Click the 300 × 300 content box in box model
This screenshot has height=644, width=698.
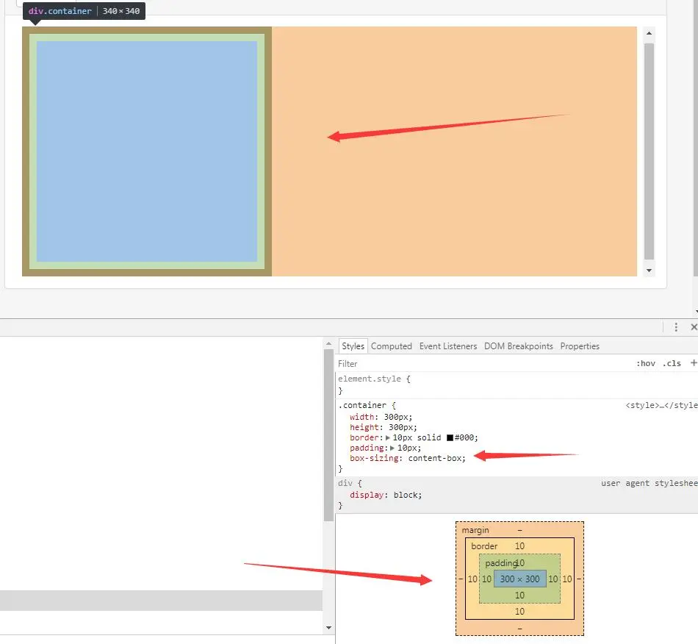pos(519,579)
